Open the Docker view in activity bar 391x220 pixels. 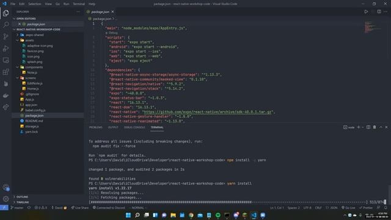tap(5, 95)
